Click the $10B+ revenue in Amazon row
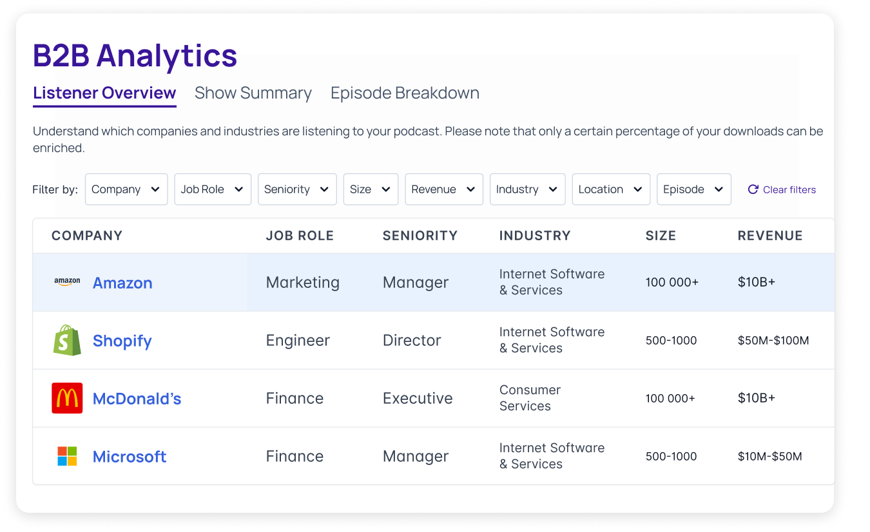Image resolution: width=870 pixels, height=532 pixels. (x=757, y=282)
